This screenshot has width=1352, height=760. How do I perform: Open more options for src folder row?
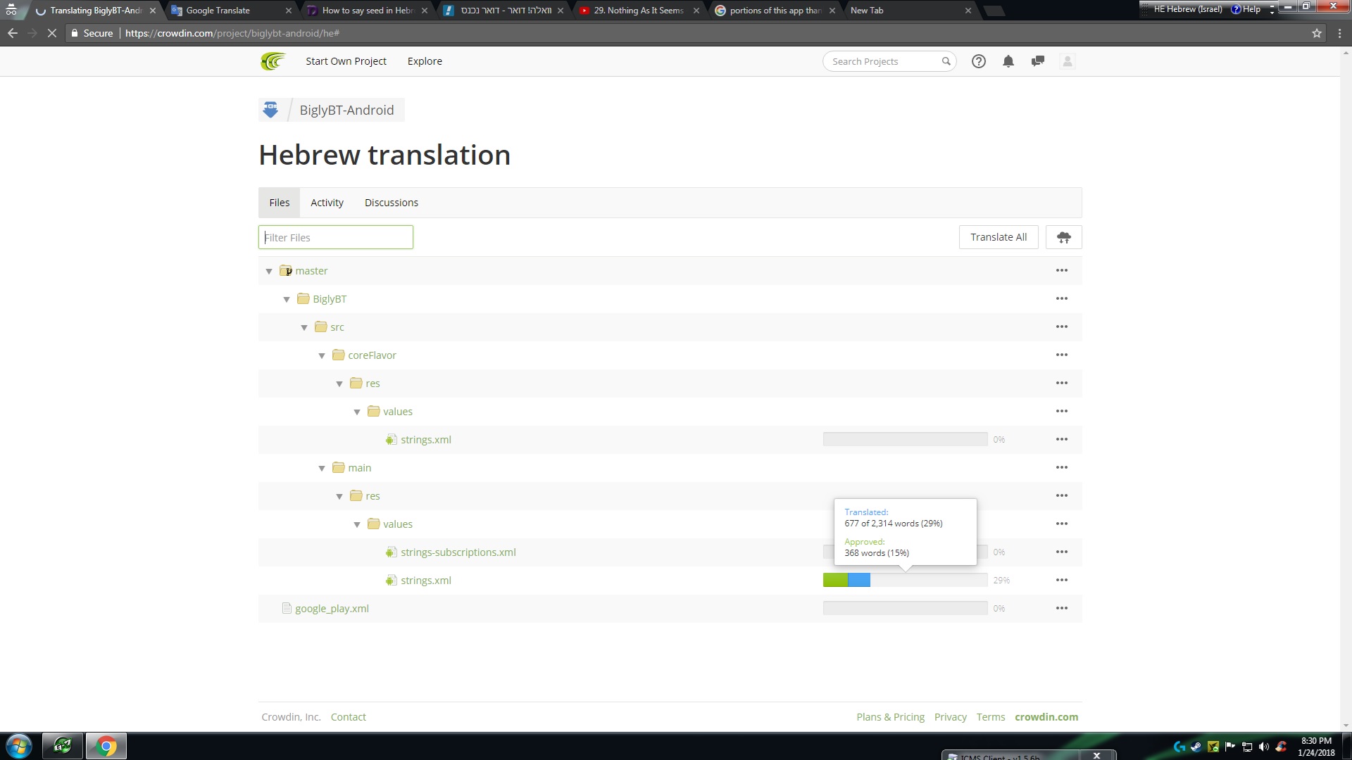1062,327
